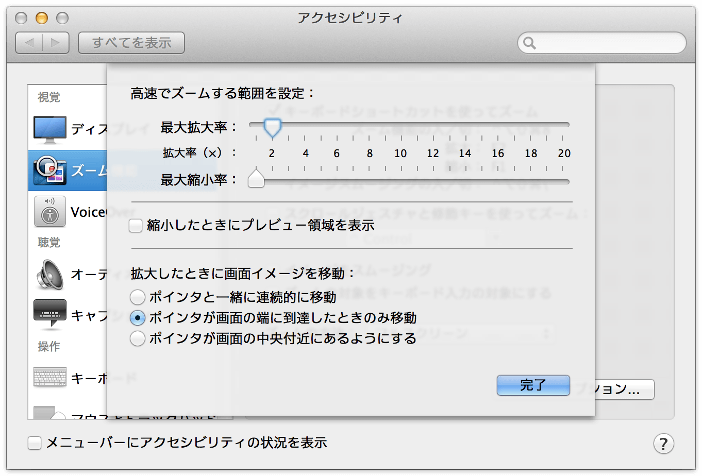
Task: Click the すべてを表示 button
Action: click(x=131, y=43)
